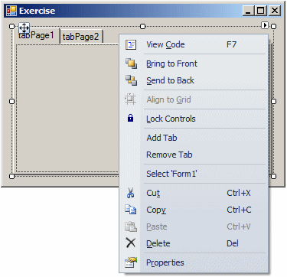Select the tabPage1 tab

tap(37, 36)
